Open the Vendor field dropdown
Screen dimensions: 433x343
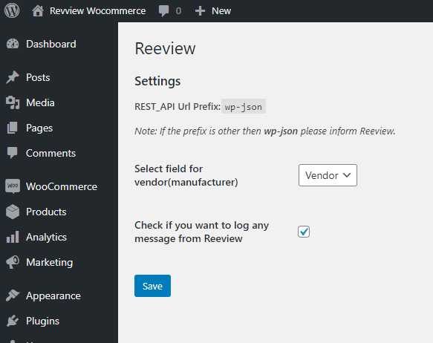[328, 175]
